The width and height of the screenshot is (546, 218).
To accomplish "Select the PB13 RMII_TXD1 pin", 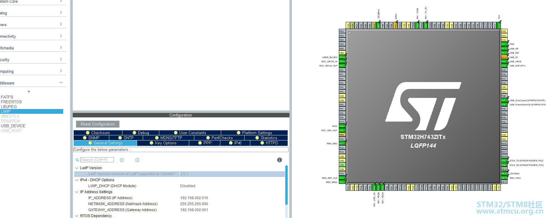I will 504,178.
